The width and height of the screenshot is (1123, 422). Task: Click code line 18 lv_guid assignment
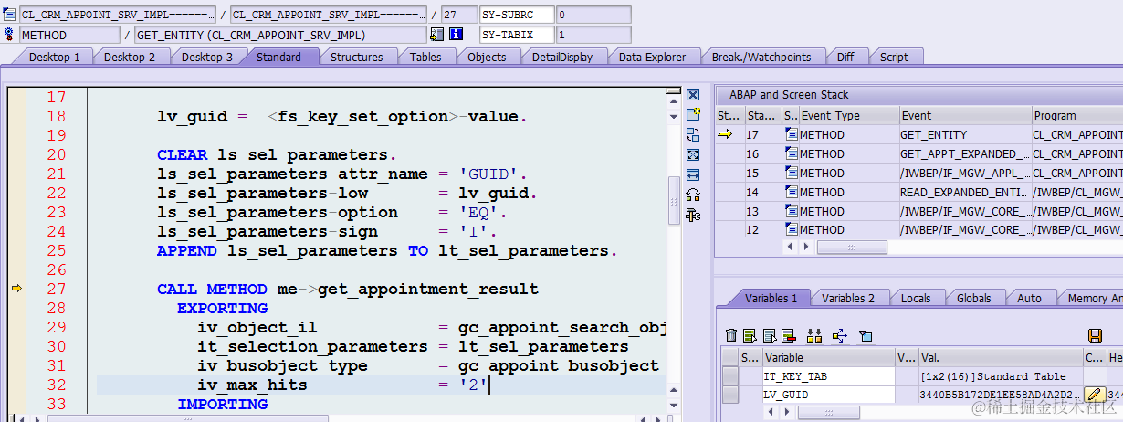[x=342, y=116]
